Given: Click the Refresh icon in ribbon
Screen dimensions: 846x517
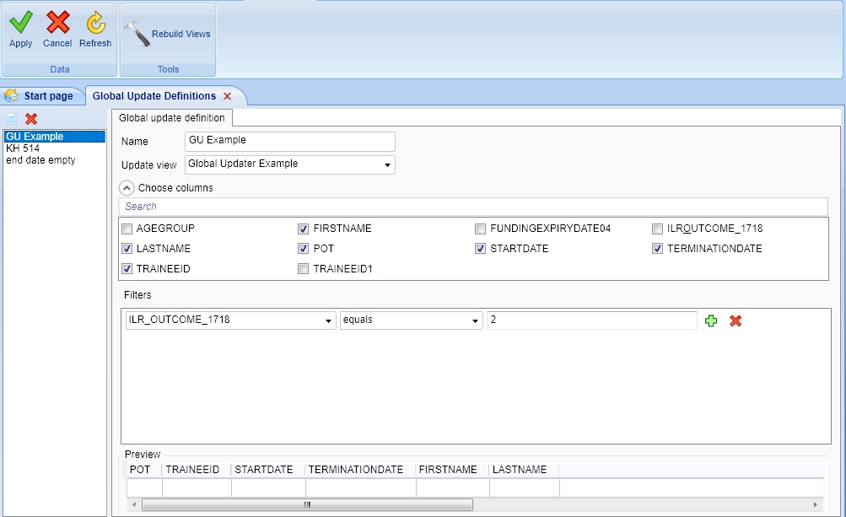Looking at the screenshot, I should (x=95, y=23).
